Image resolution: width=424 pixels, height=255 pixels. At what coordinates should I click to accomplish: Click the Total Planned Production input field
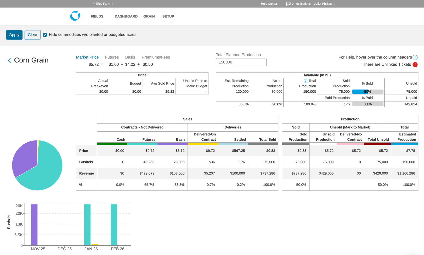241,62
